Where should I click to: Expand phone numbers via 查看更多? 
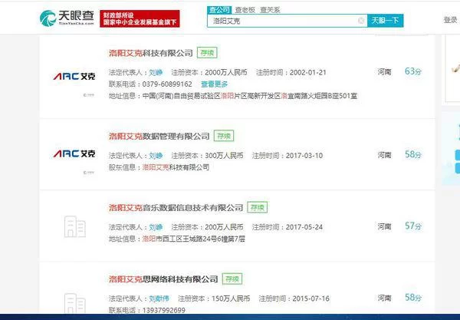(x=215, y=84)
